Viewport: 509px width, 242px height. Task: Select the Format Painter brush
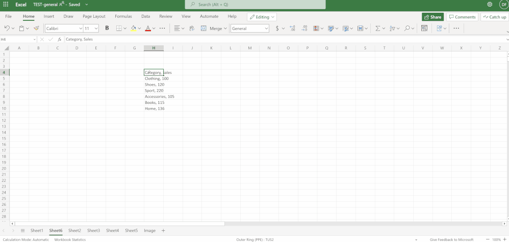pyautogui.click(x=36, y=29)
